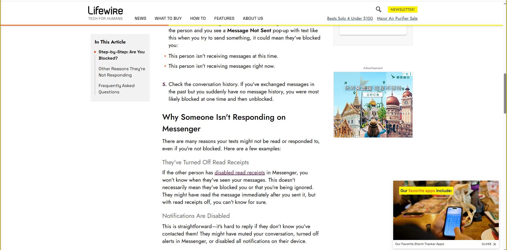Open the ABOUT US menu
This screenshot has width=507, height=250.
[x=253, y=18]
